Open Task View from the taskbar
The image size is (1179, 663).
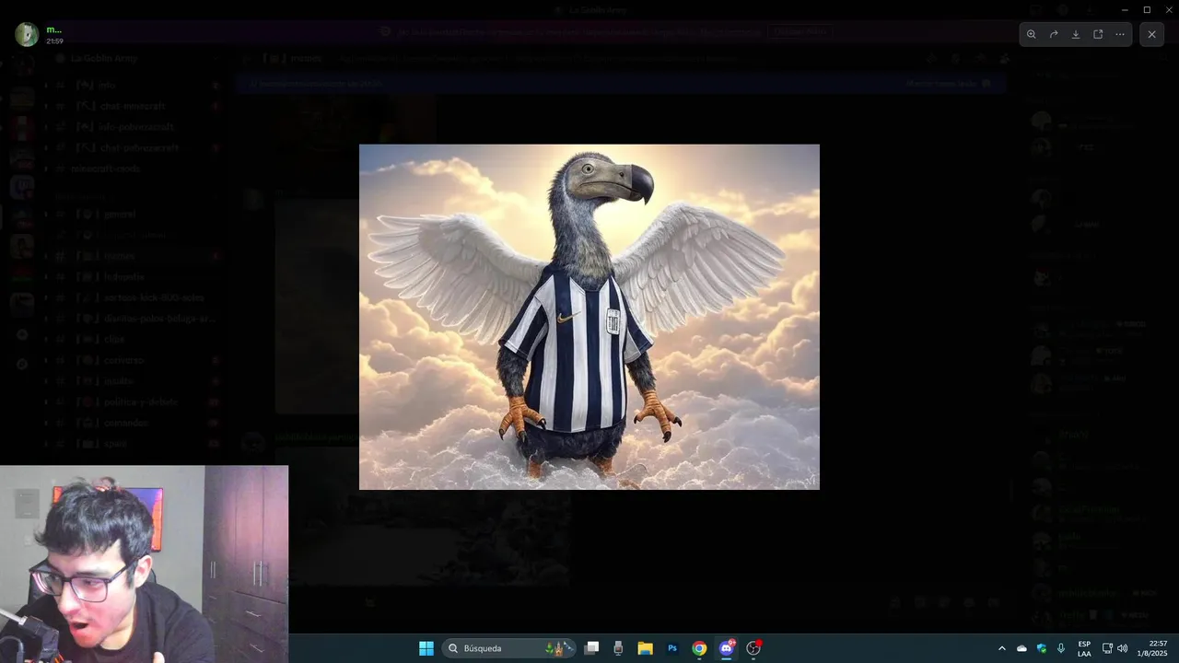coord(592,648)
